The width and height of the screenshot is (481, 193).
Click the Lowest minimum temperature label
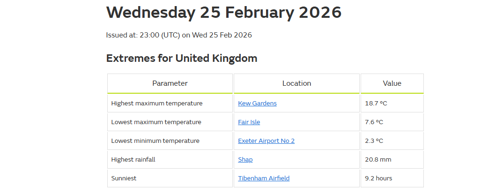(155, 141)
